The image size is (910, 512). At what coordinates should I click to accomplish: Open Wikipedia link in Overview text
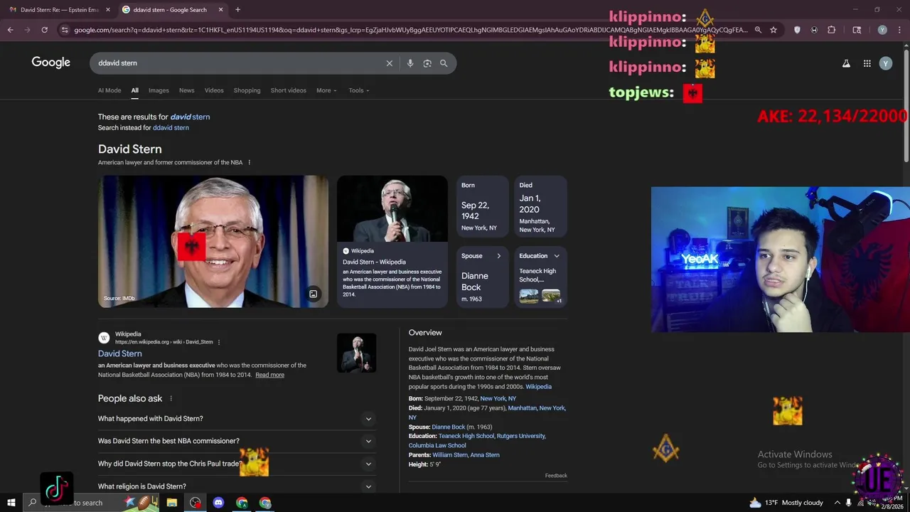538,387
